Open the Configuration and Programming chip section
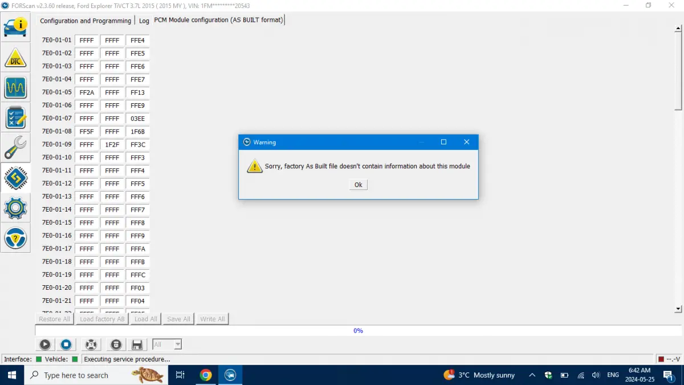Screen dimensions: 684x385 click(x=15, y=178)
